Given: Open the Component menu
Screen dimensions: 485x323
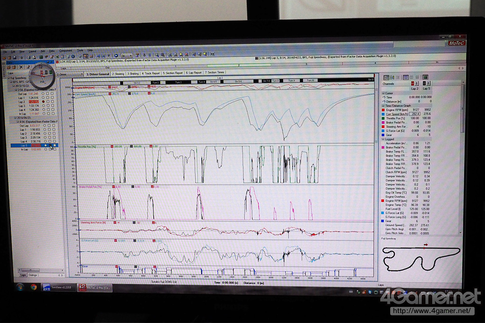Looking at the screenshot, I should [65, 51].
